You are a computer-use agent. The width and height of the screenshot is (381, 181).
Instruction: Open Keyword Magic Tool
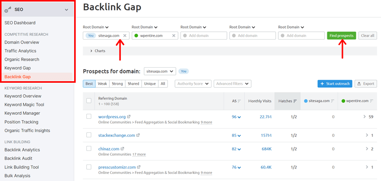(x=24, y=105)
